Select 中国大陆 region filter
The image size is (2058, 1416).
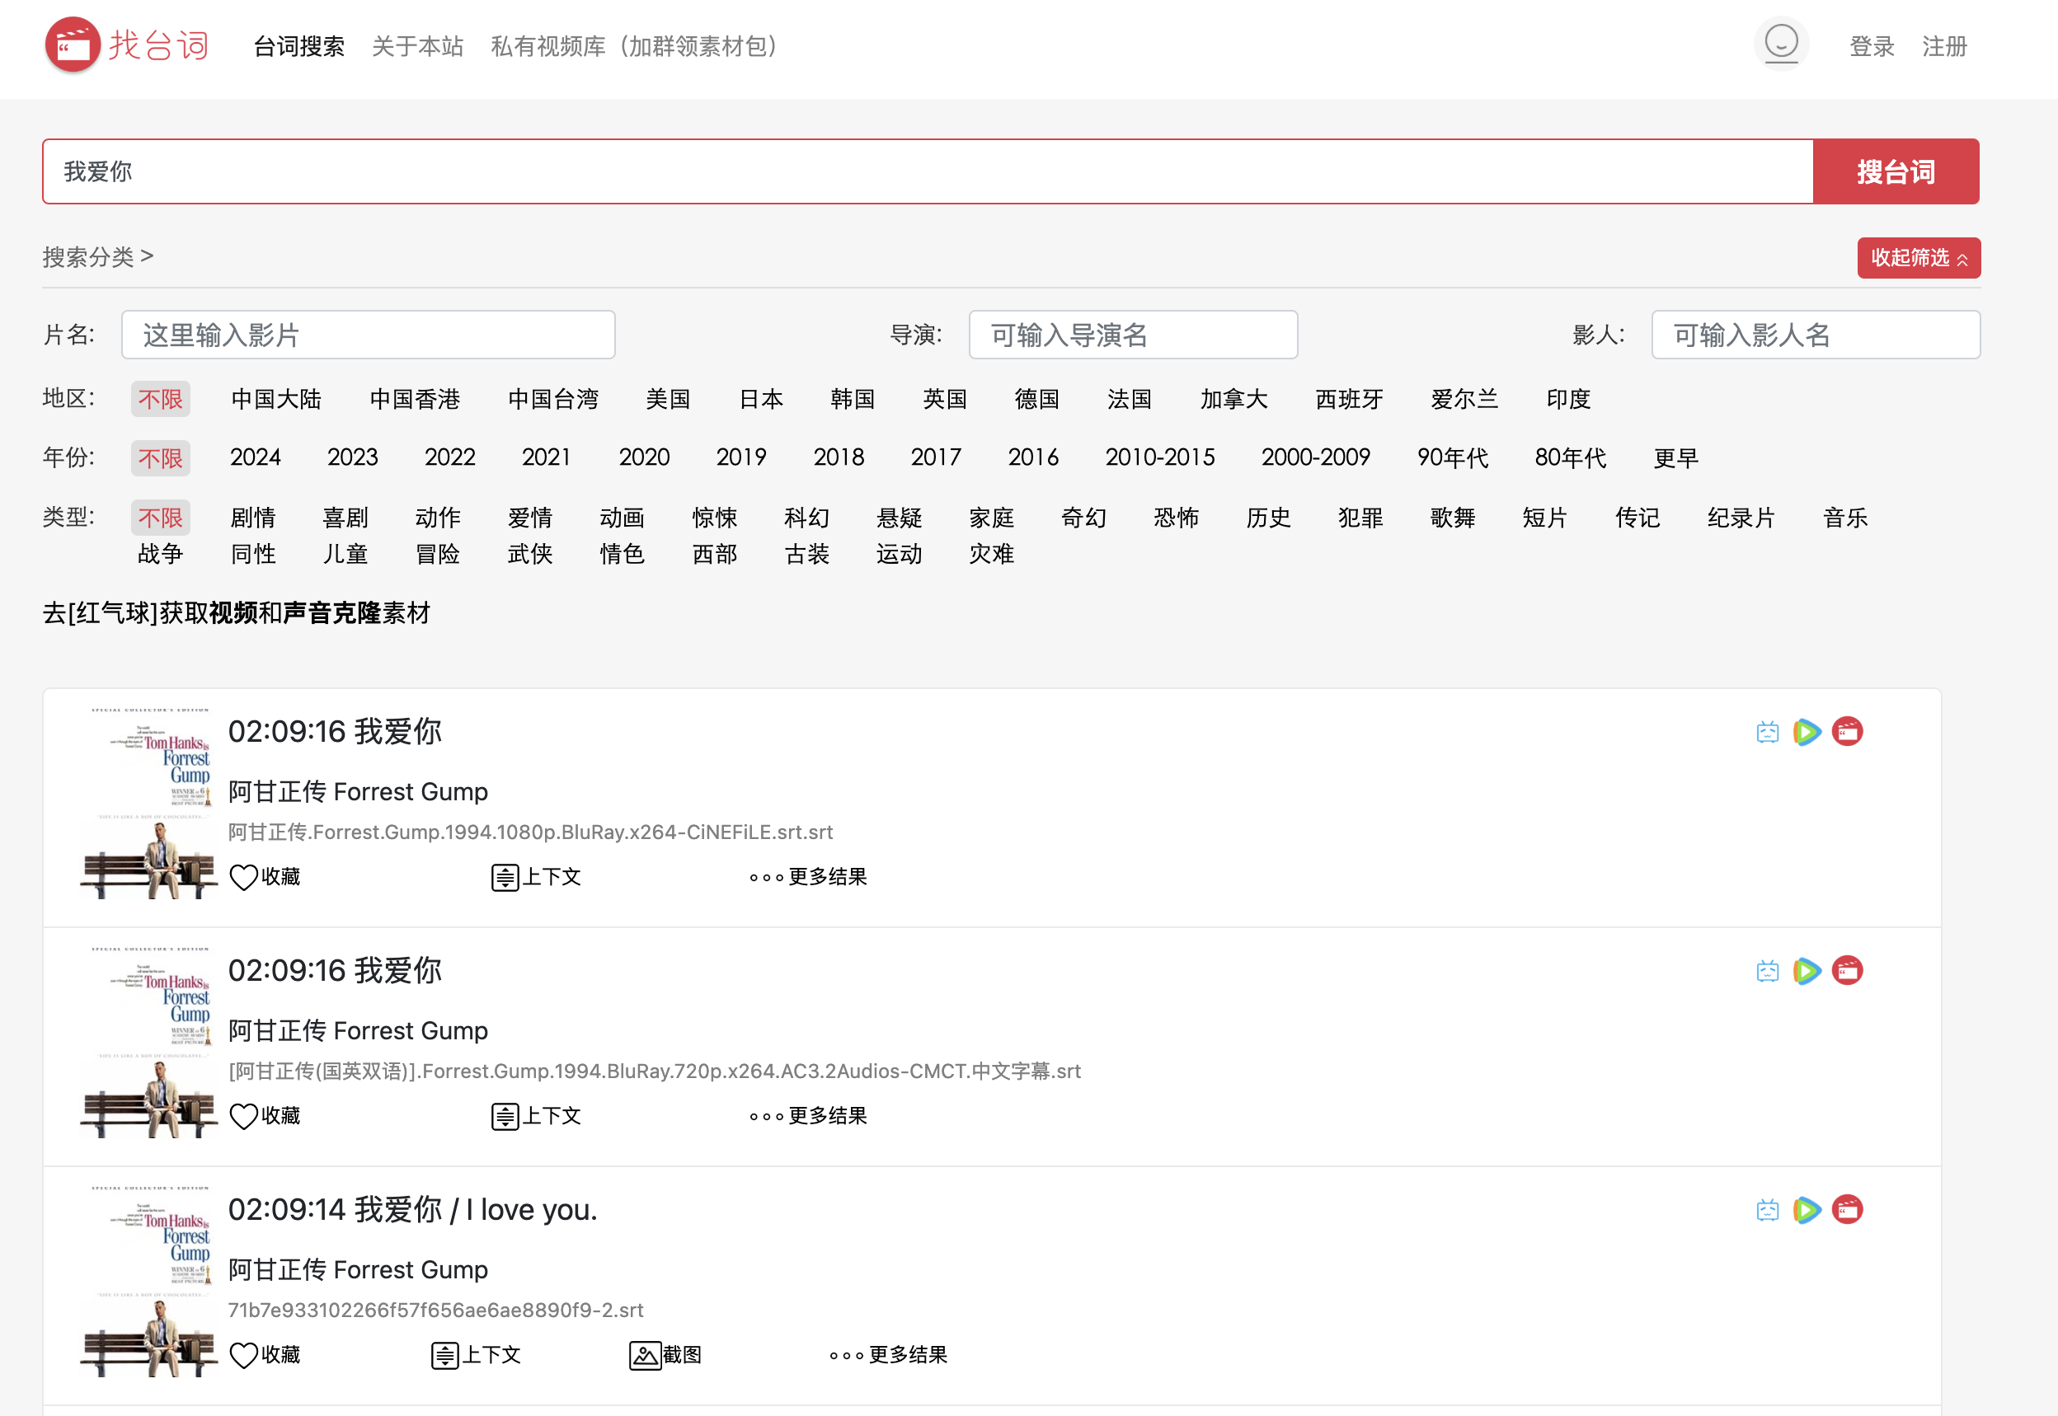[276, 399]
